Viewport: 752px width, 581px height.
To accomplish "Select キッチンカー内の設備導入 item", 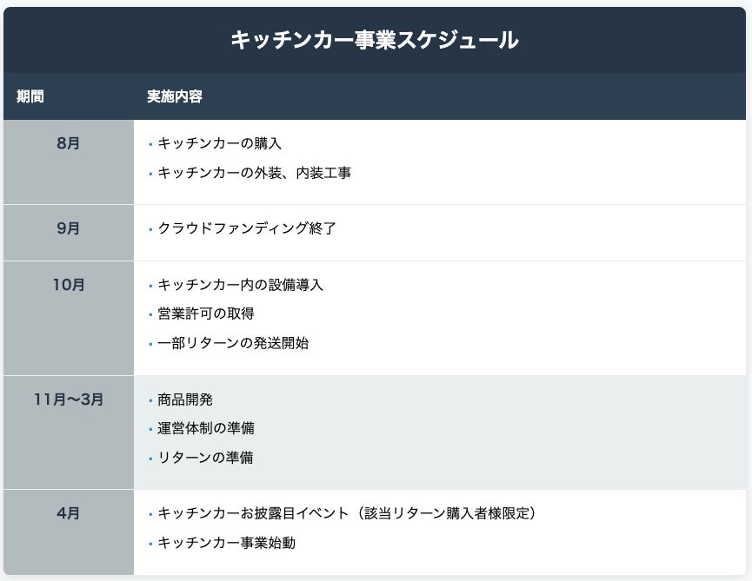I will (240, 286).
